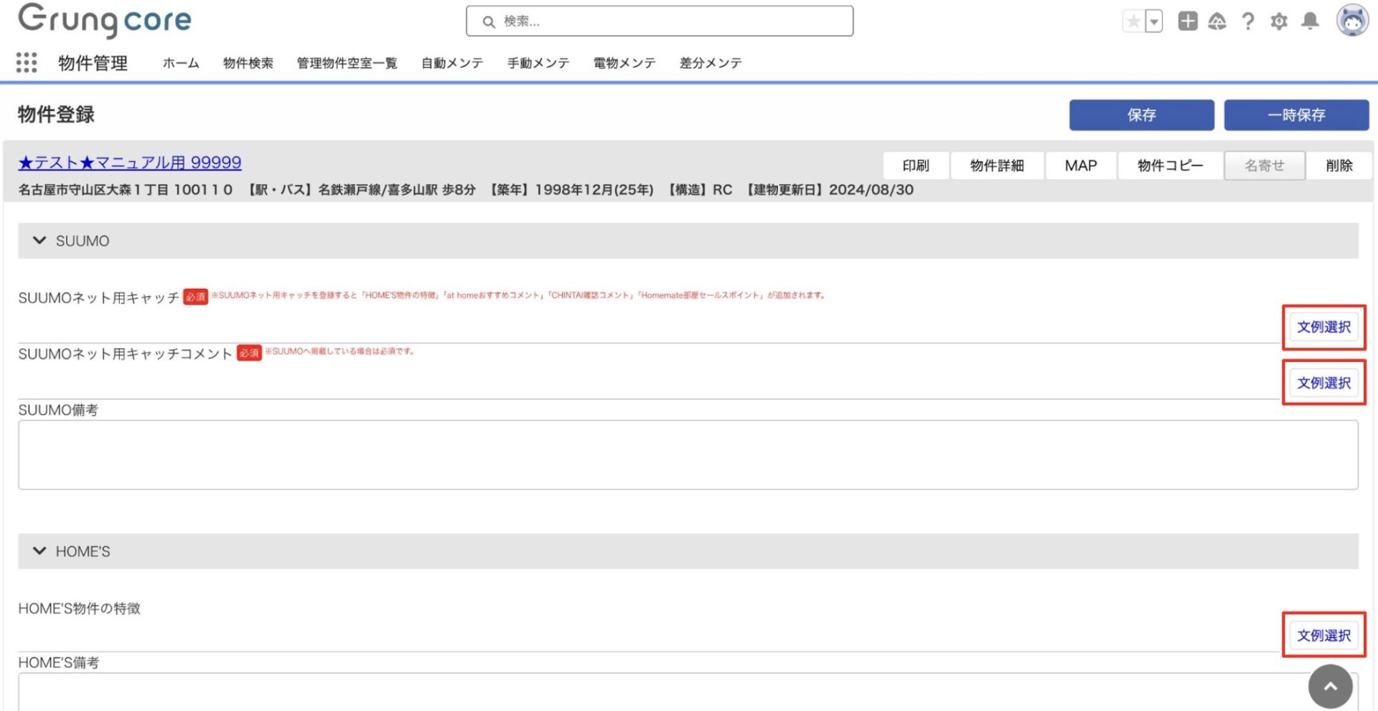Go to the 物件検索 tab

[248, 63]
